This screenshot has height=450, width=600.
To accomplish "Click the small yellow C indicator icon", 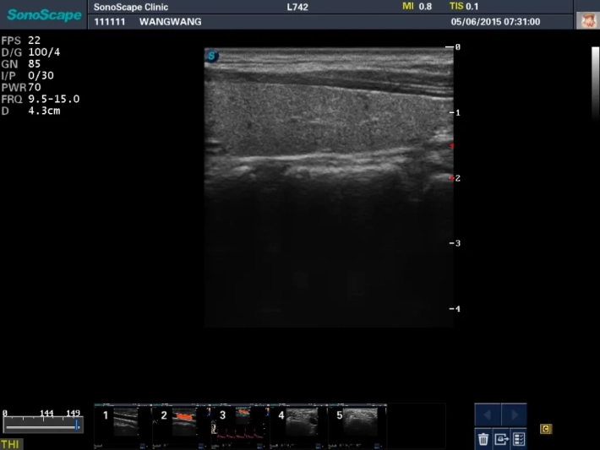I will point(546,429).
